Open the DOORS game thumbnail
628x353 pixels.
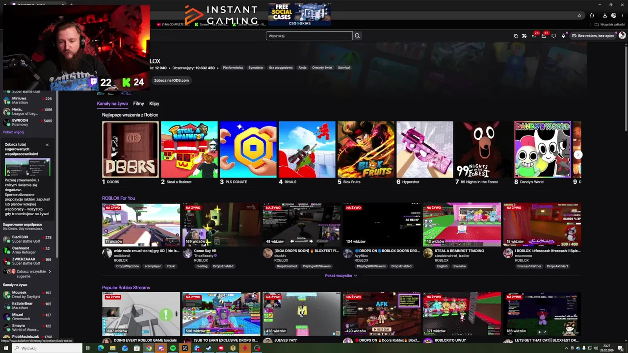pyautogui.click(x=130, y=150)
